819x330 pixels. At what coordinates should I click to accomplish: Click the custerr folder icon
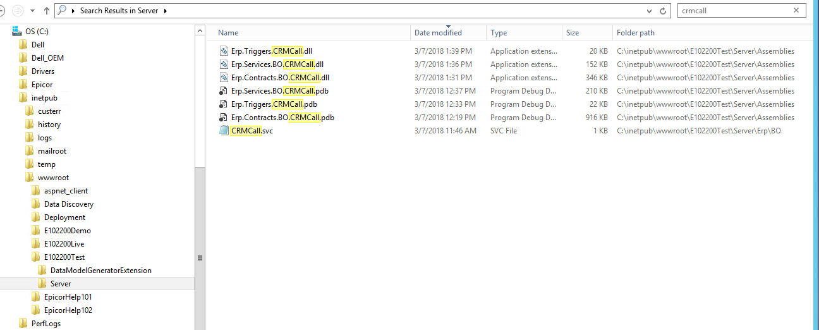click(30, 111)
